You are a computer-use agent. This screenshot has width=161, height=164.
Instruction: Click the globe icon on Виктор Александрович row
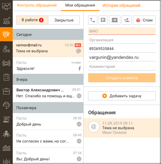pos(79,96)
